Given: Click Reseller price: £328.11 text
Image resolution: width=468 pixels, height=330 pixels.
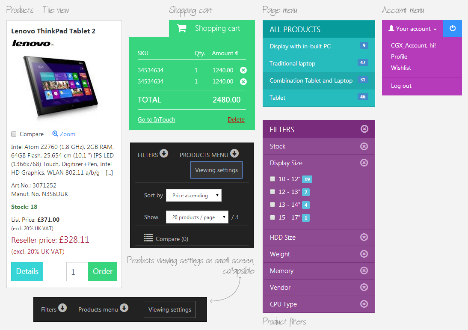Looking at the screenshot, I should click(x=50, y=240).
